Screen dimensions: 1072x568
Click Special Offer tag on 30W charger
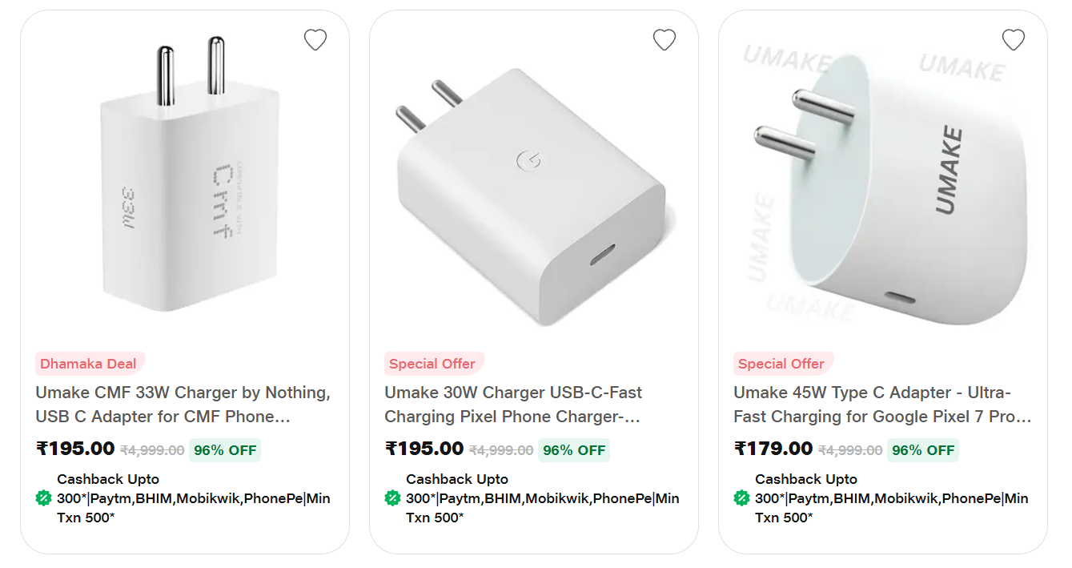point(432,364)
